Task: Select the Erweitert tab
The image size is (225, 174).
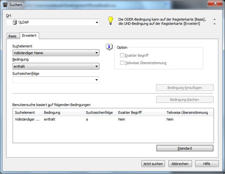Action: [x=29, y=36]
